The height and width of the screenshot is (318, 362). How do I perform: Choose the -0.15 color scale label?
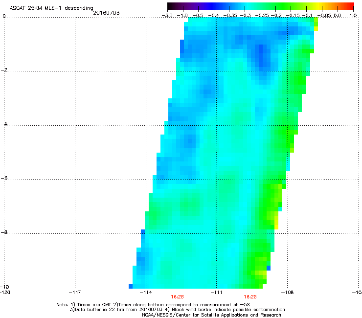293,16
